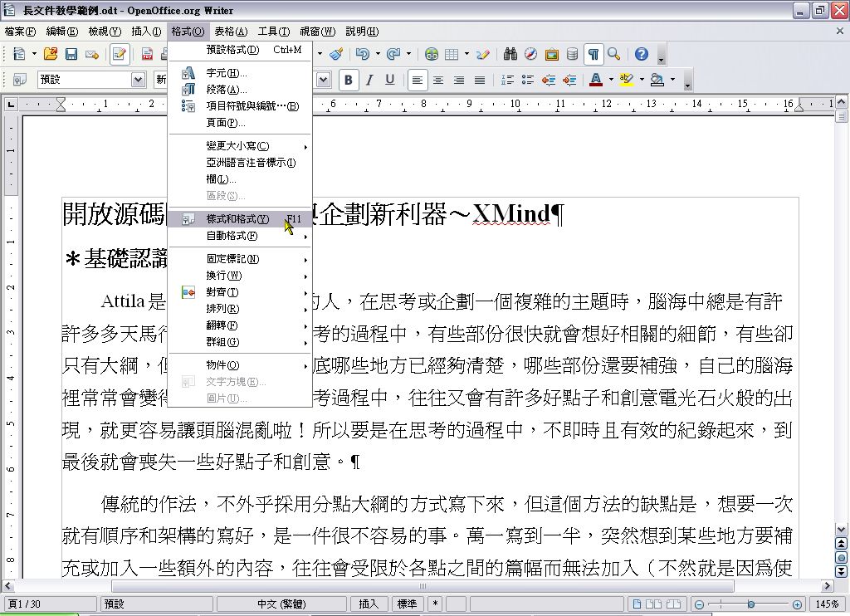Click the Format Paintbrush icon

click(x=337, y=54)
